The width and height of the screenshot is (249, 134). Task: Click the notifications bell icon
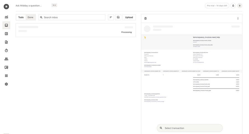point(233,6)
